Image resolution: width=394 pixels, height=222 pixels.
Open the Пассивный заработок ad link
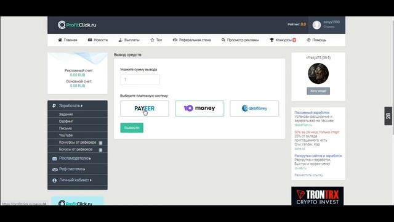(x=312, y=113)
